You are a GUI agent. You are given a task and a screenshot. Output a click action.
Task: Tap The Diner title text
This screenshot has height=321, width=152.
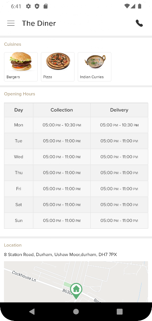(x=39, y=23)
